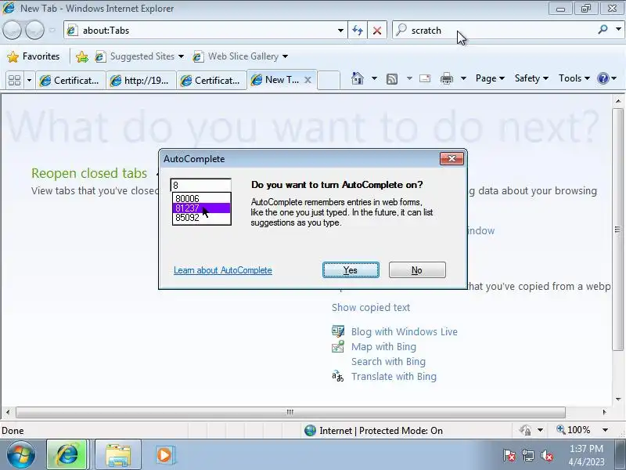The image size is (626, 470).
Task: Click the Map with Bing icon
Action: (x=338, y=346)
